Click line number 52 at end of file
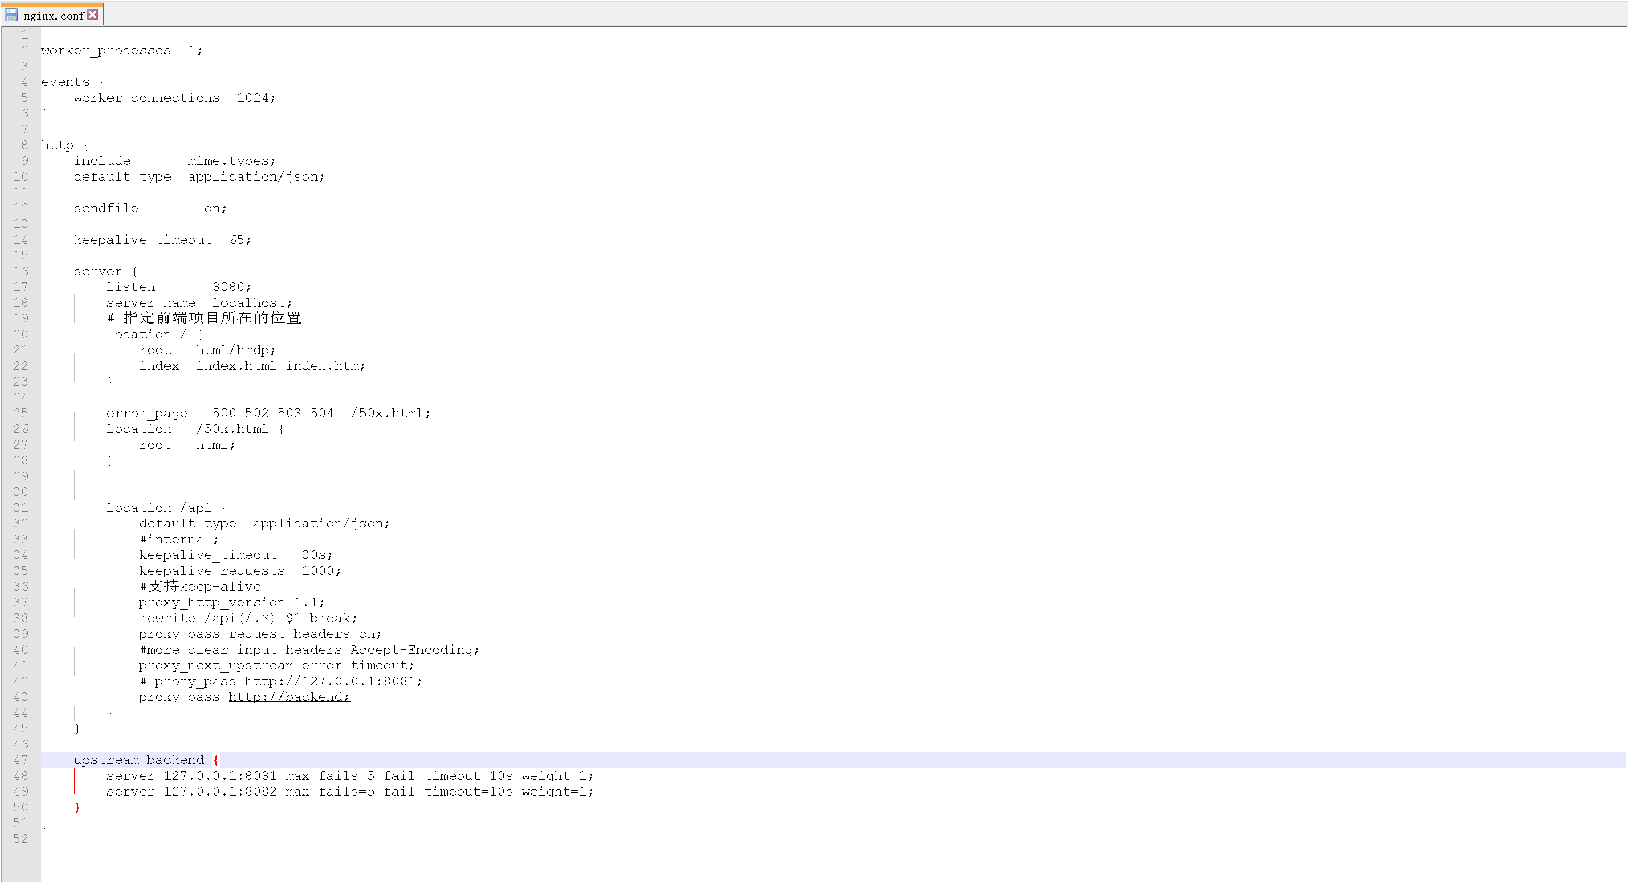This screenshot has width=1628, height=882. [x=21, y=839]
